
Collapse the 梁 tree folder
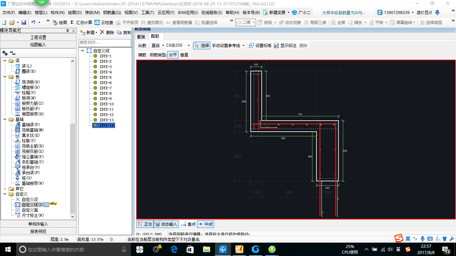click(5, 61)
